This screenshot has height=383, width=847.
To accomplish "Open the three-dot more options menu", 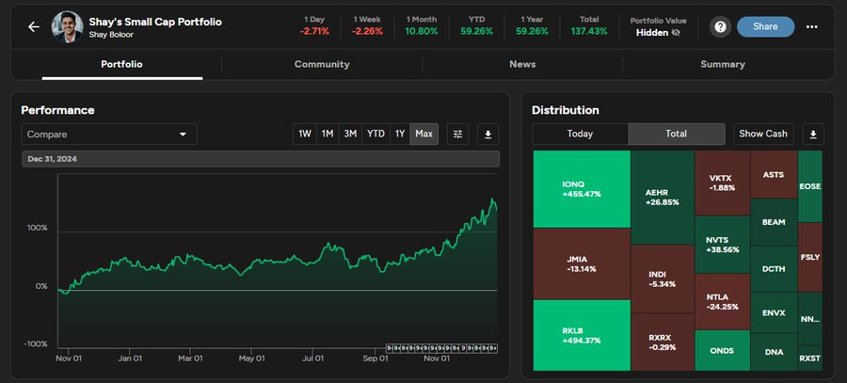I will click(x=812, y=27).
